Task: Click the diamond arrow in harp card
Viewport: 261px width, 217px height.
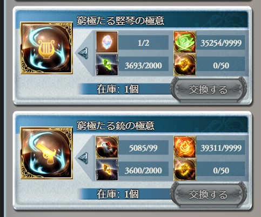Action: click(x=83, y=53)
